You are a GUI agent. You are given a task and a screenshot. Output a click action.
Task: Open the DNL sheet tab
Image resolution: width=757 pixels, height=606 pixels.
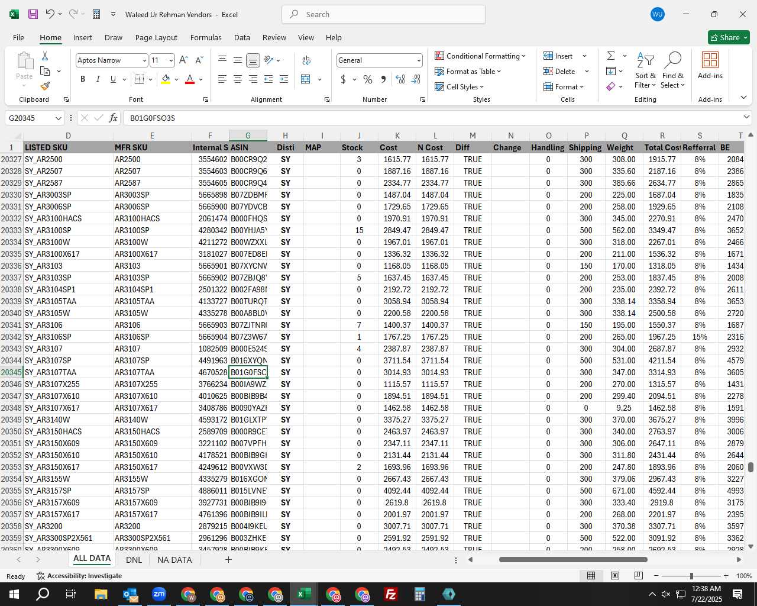click(x=134, y=560)
